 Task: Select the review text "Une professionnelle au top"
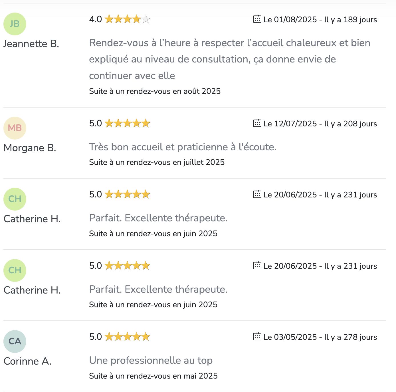[x=151, y=360]
